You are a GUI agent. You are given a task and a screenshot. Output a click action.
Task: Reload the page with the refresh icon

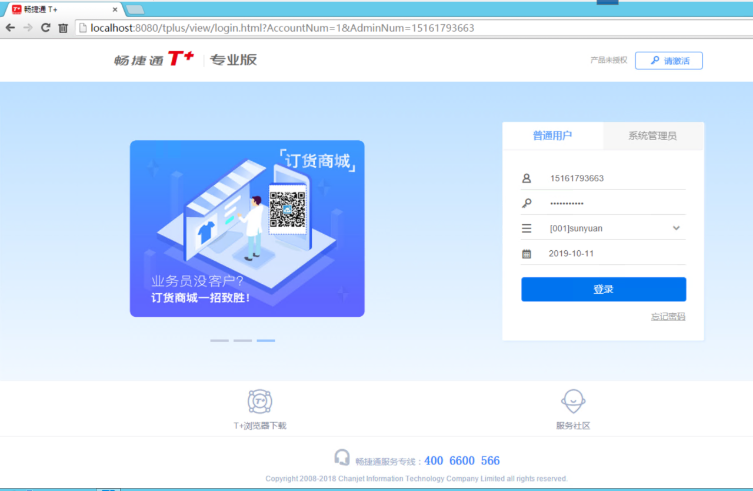click(45, 28)
